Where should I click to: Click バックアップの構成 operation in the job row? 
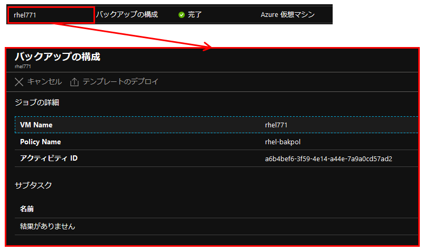coord(127,14)
